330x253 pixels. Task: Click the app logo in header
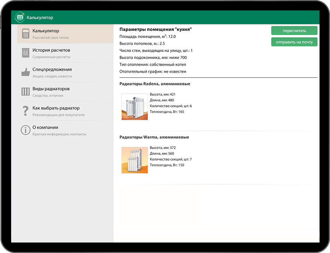20,17
